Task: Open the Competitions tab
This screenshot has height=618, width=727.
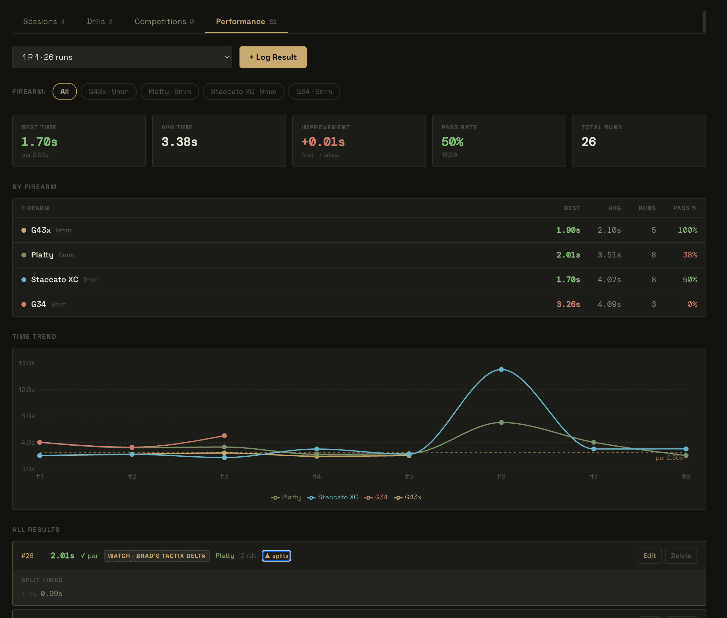Action: 164,22
